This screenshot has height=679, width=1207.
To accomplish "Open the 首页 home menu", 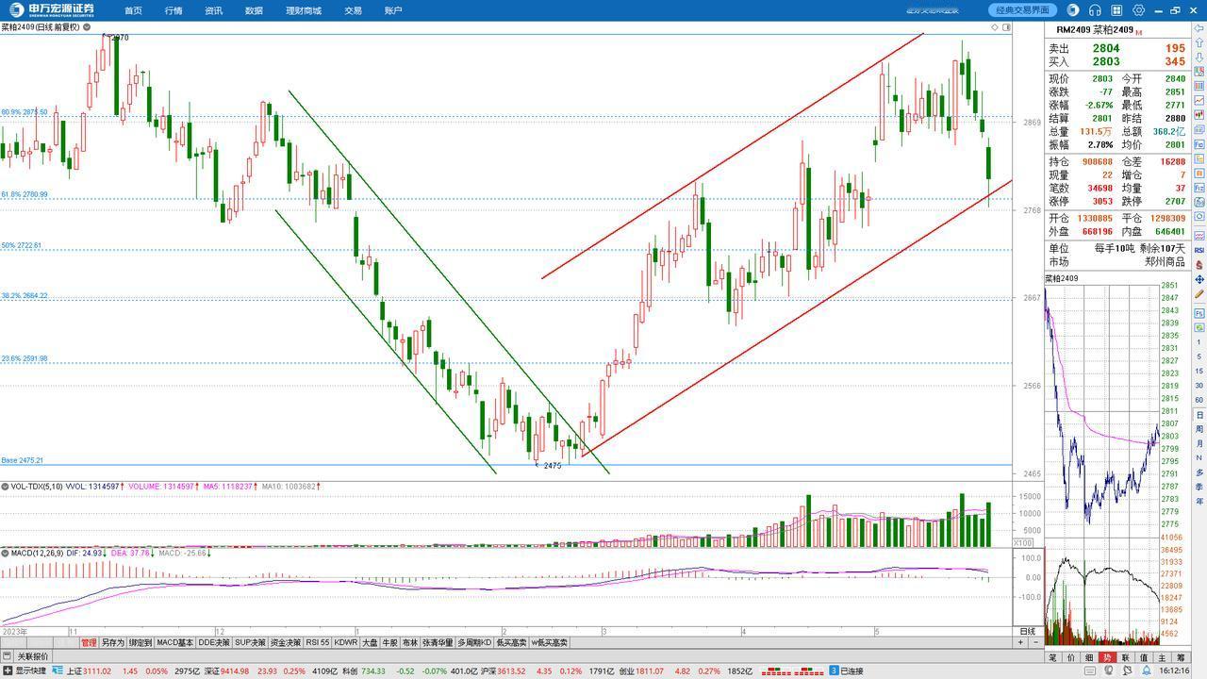I will (133, 10).
